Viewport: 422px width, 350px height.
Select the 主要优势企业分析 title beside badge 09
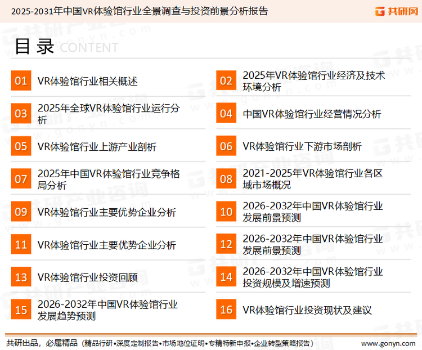(107, 212)
